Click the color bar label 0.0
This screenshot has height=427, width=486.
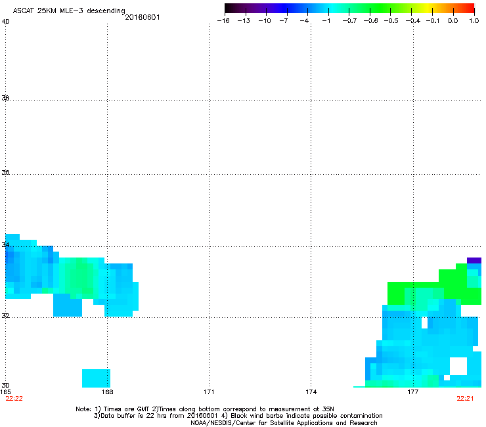tap(453, 21)
